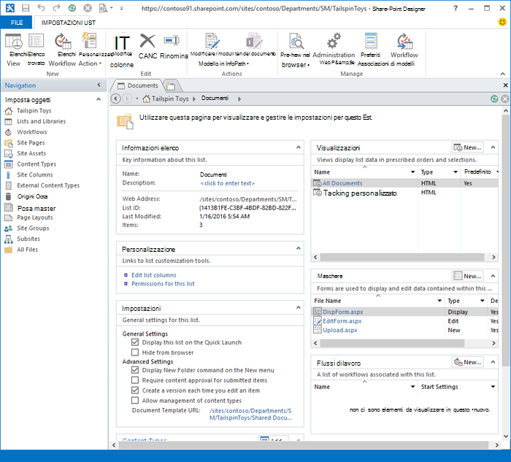Viewport: 511px width, 462px height.
Task: Open the FILE tab
Action: click(17, 23)
